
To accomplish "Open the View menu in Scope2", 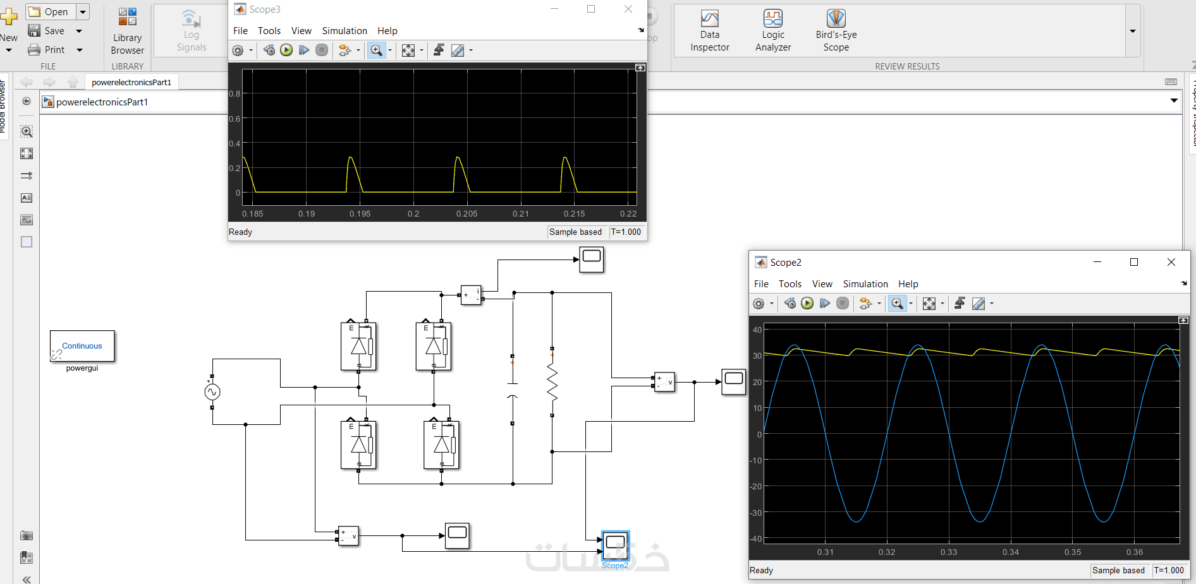I will pos(822,284).
